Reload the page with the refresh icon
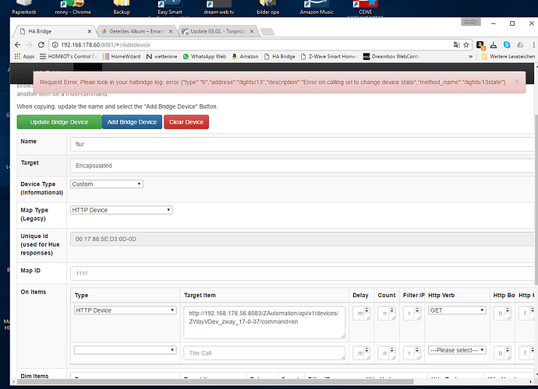538x389 pixels. pyautogui.click(x=41, y=45)
